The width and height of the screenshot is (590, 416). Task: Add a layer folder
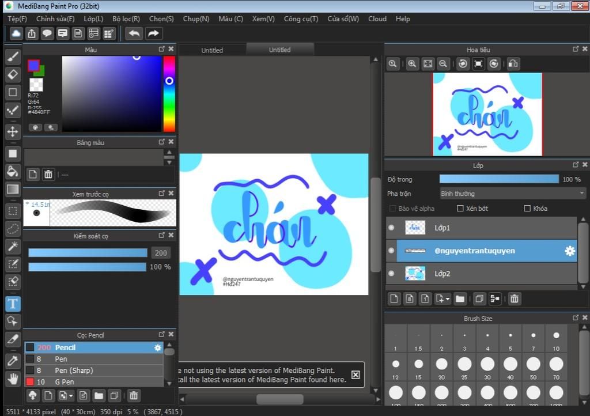pyautogui.click(x=460, y=298)
